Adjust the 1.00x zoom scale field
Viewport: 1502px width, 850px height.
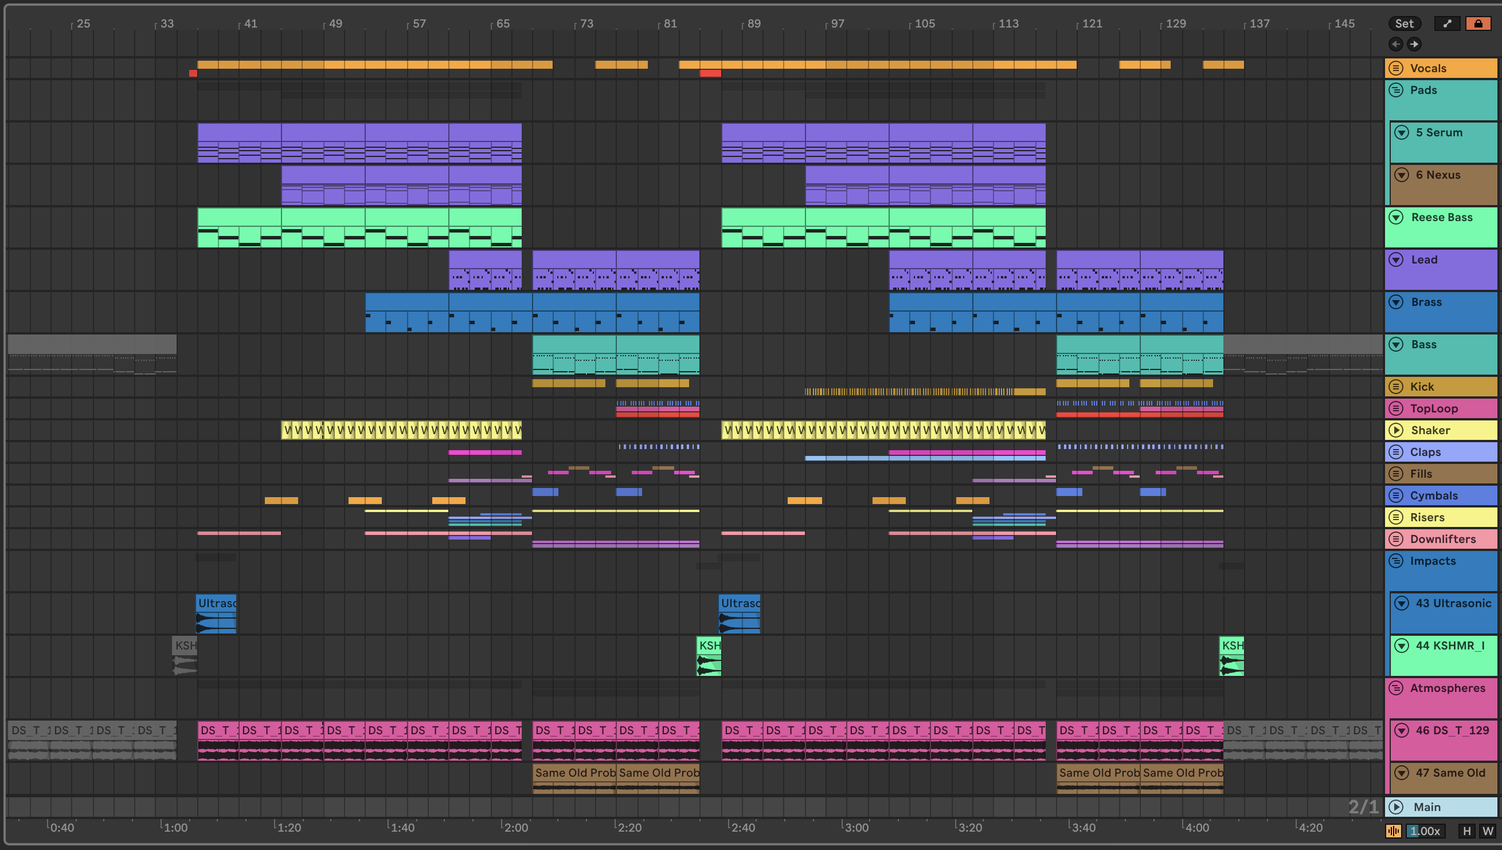tap(1426, 831)
